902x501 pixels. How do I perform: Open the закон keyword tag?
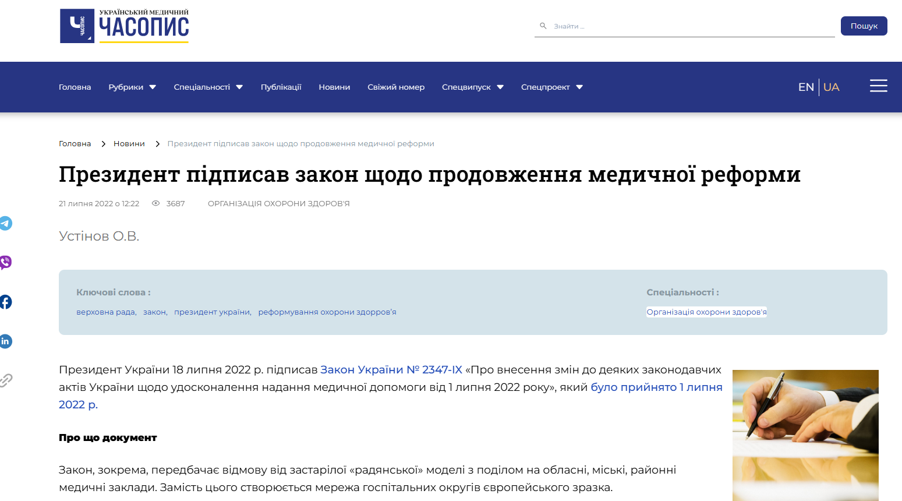click(154, 312)
